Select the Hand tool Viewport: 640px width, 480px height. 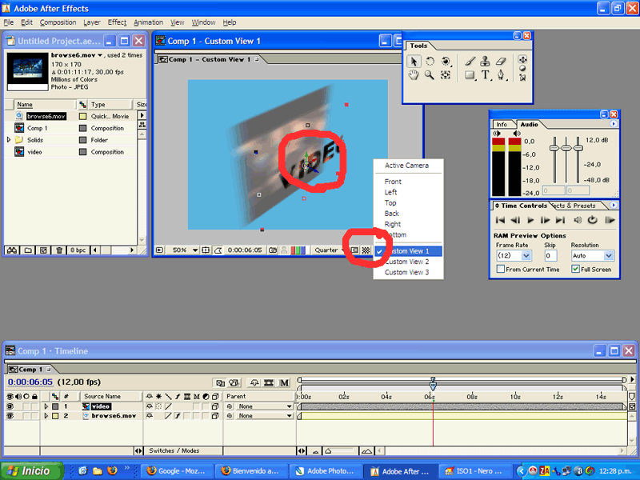[x=414, y=75]
